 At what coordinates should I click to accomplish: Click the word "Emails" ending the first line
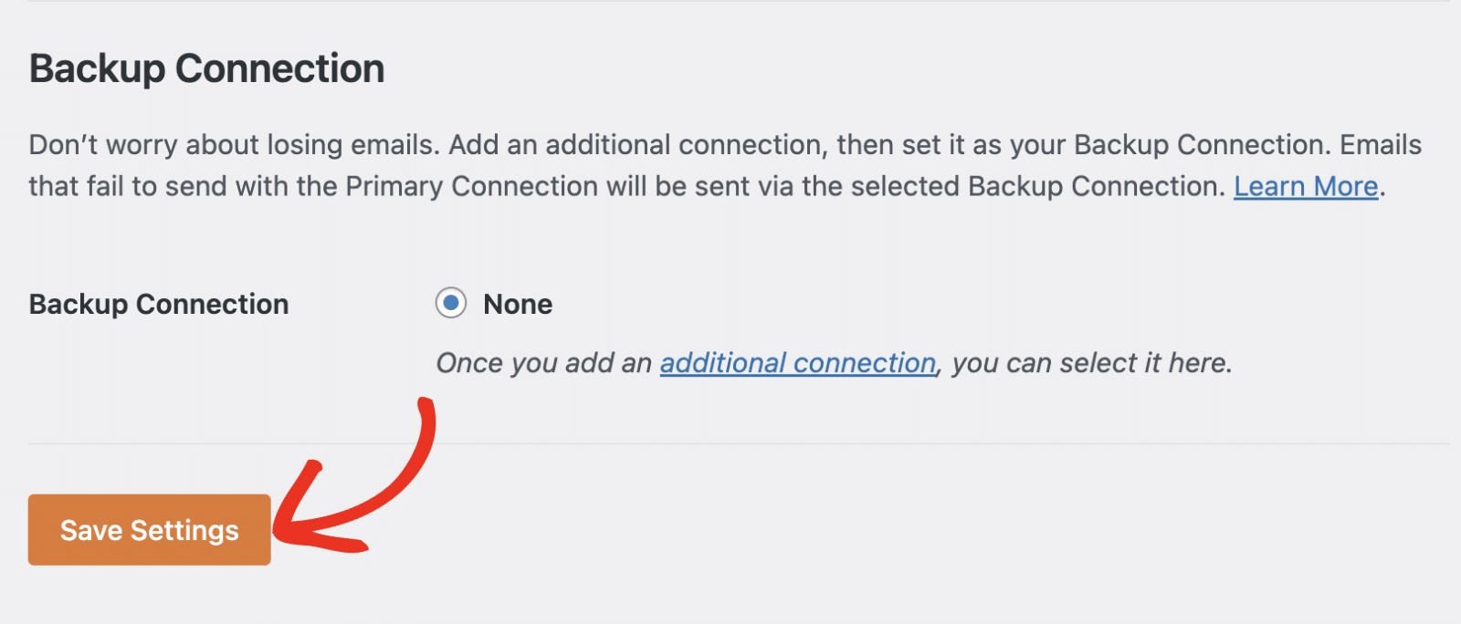[1381, 145]
